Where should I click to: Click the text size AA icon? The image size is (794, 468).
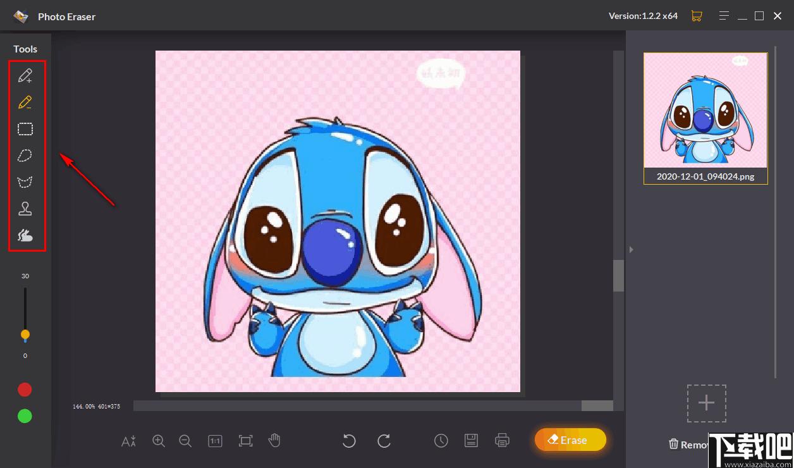[129, 441]
